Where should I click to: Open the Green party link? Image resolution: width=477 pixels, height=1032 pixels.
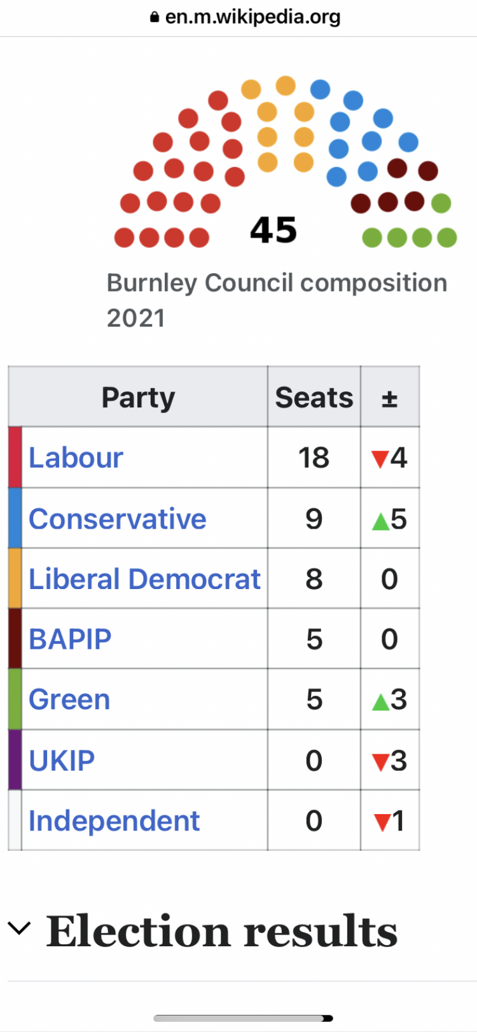coord(69,699)
